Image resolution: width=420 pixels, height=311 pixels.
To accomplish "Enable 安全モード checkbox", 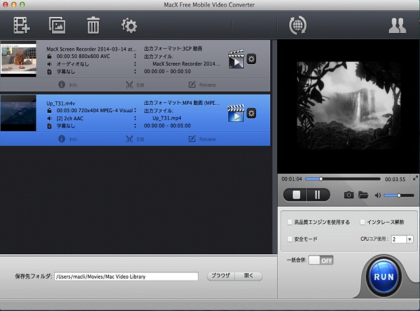I will pos(291,239).
